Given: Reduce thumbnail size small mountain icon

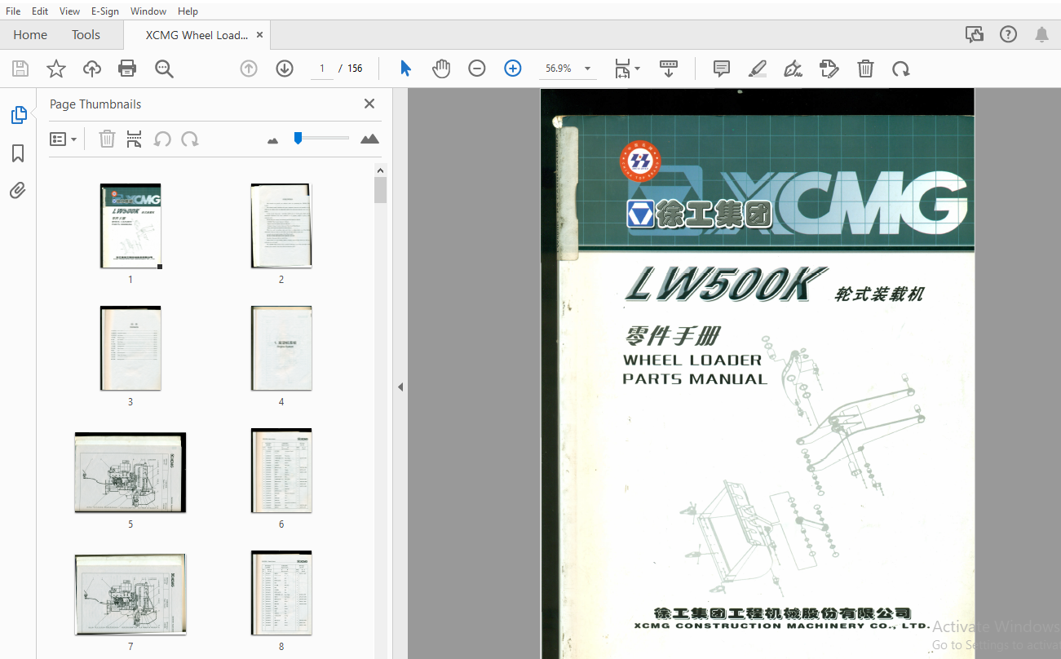Looking at the screenshot, I should [x=273, y=140].
